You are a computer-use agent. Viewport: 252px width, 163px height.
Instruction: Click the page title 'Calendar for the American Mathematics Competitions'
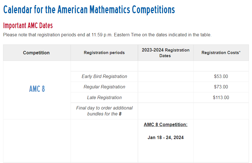pyautogui.click(x=89, y=10)
